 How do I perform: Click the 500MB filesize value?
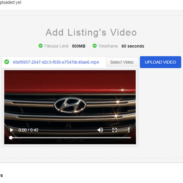[79, 46]
